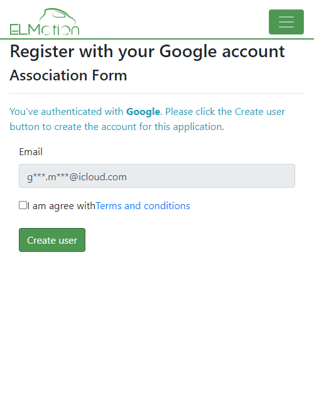Click the ELMotion logo
The image size is (314, 412).
45,21
